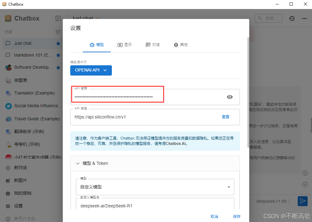Click the 做图表 chart icon
The width and height of the screenshot is (312, 222).
pyautogui.click(x=8, y=81)
